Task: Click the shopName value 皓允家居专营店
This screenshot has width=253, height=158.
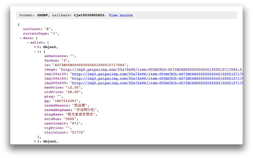Action: [x=81, y=115]
